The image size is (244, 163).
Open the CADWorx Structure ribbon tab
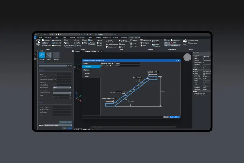[x=134, y=37]
